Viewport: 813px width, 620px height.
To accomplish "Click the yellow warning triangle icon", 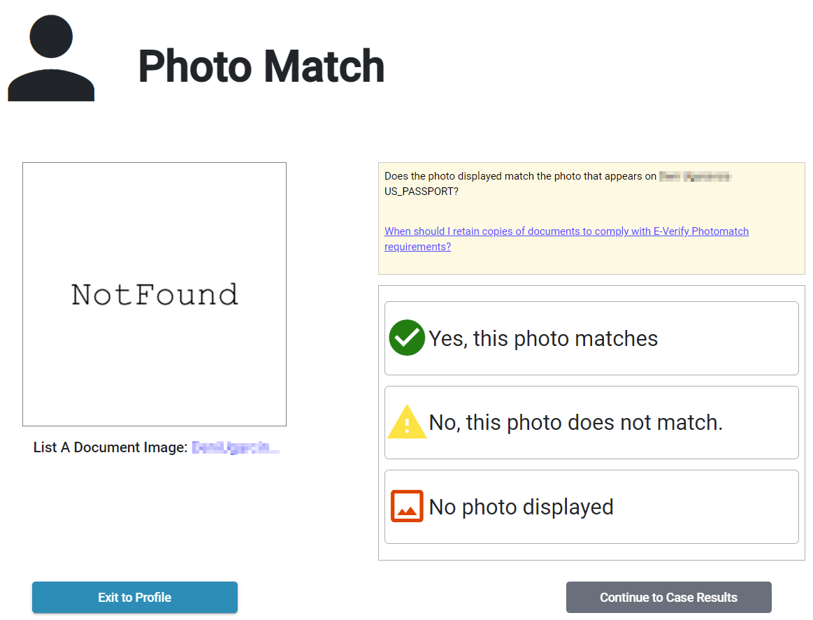I will (x=407, y=423).
